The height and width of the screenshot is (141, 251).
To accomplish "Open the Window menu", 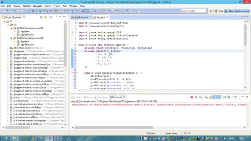I will tap(73, 6).
